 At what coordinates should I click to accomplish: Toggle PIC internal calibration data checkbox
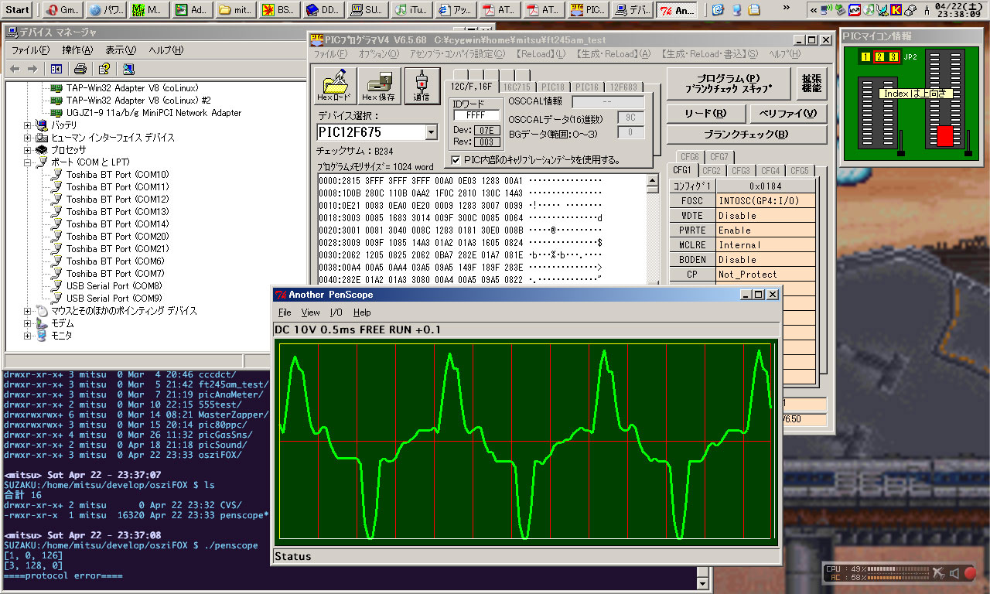coord(456,160)
